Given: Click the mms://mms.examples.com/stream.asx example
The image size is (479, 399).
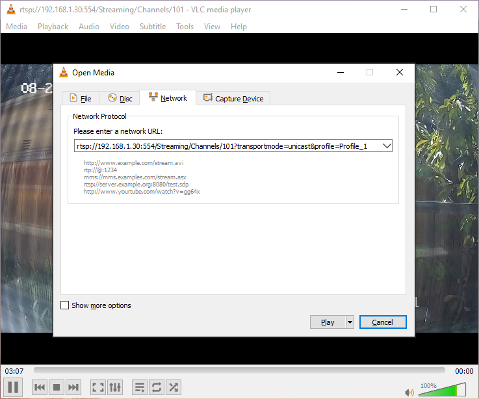Looking at the screenshot, I should point(135,177).
